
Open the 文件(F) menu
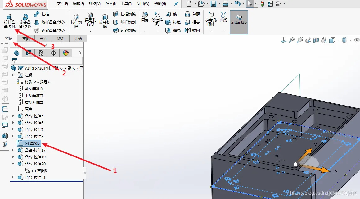62,4
